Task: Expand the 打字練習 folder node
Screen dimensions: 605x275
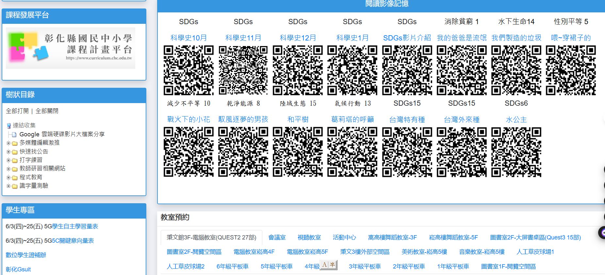Action: (x=8, y=160)
